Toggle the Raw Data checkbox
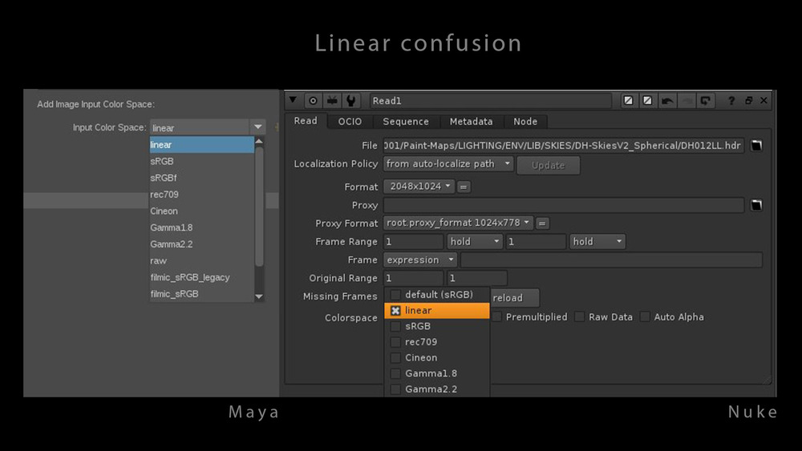 point(580,317)
